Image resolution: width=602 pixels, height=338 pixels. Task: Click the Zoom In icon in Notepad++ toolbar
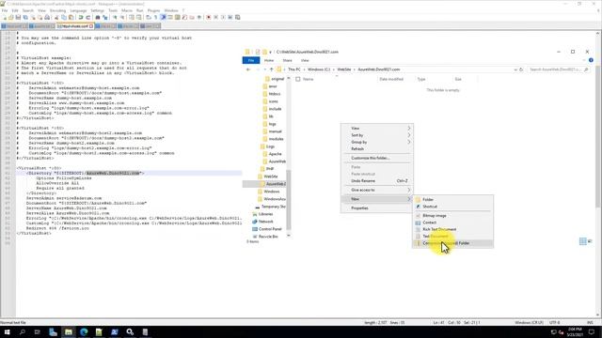[115, 17]
